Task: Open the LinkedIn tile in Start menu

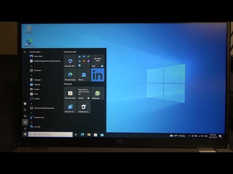Action: pos(98,75)
